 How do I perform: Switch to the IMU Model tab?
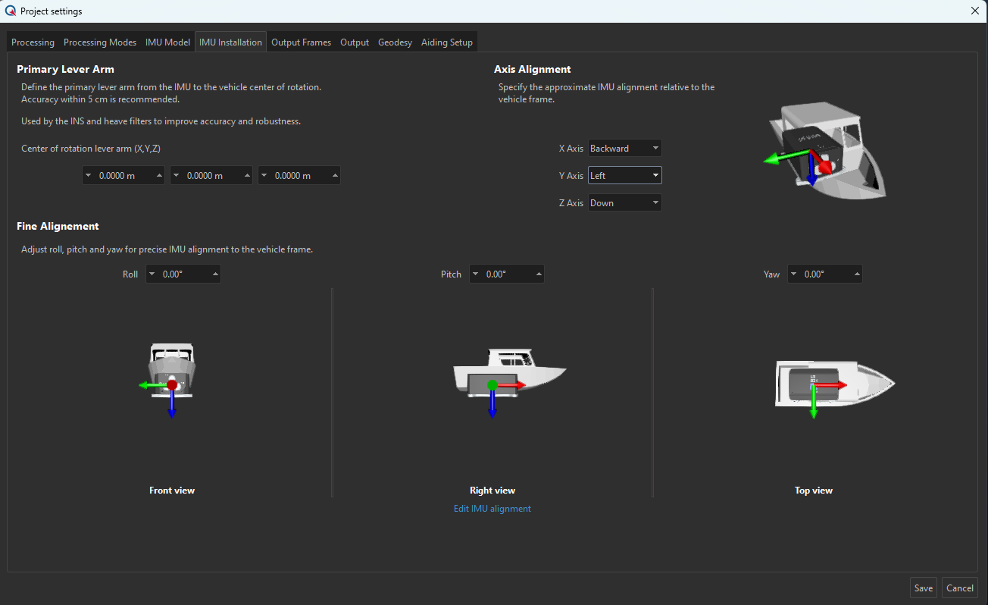coord(167,42)
